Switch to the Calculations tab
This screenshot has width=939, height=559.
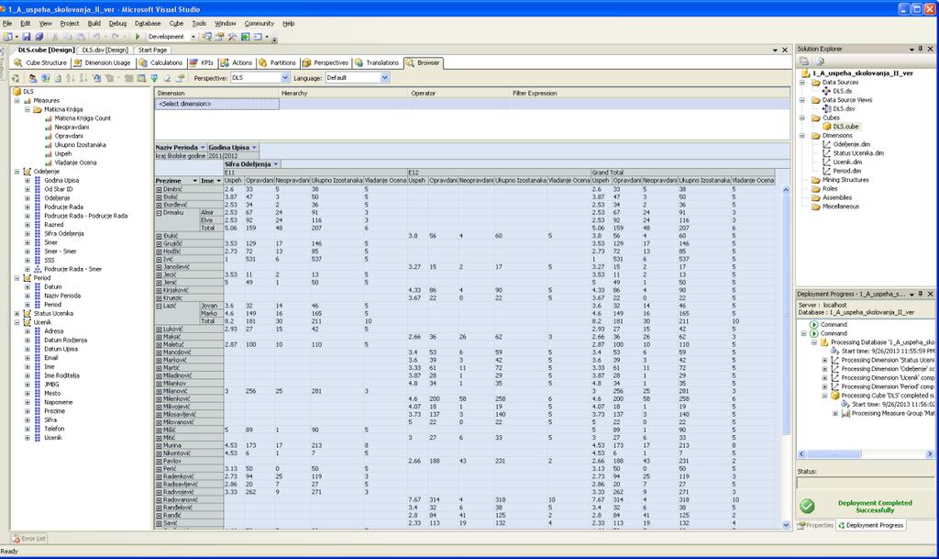(x=160, y=63)
